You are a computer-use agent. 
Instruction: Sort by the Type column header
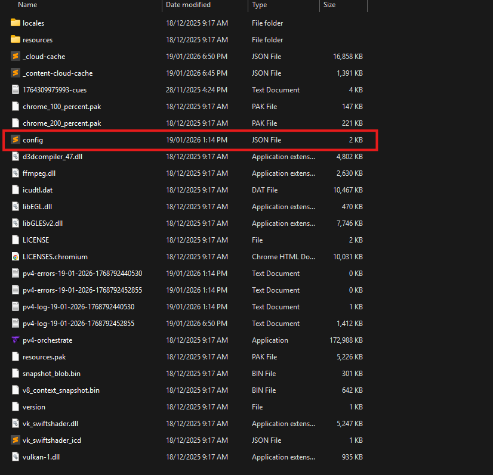point(260,5)
